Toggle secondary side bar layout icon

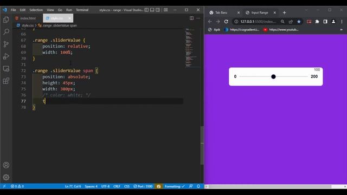[158, 10]
